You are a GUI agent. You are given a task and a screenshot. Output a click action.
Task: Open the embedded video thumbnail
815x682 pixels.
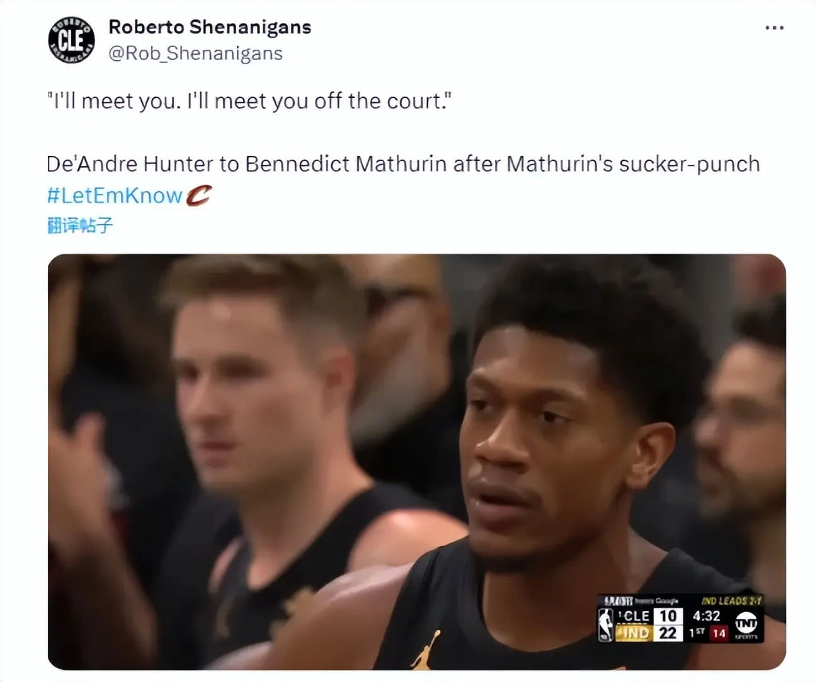coord(416,462)
